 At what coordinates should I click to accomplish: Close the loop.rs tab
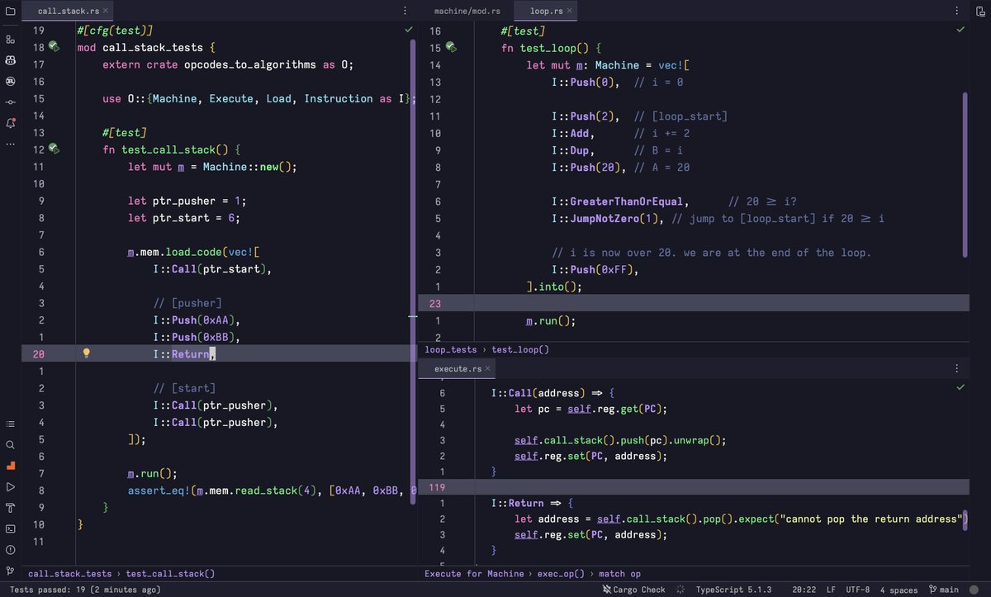[571, 11]
